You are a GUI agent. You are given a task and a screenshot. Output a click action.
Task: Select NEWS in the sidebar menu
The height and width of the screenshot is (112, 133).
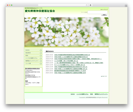coord(34,50)
